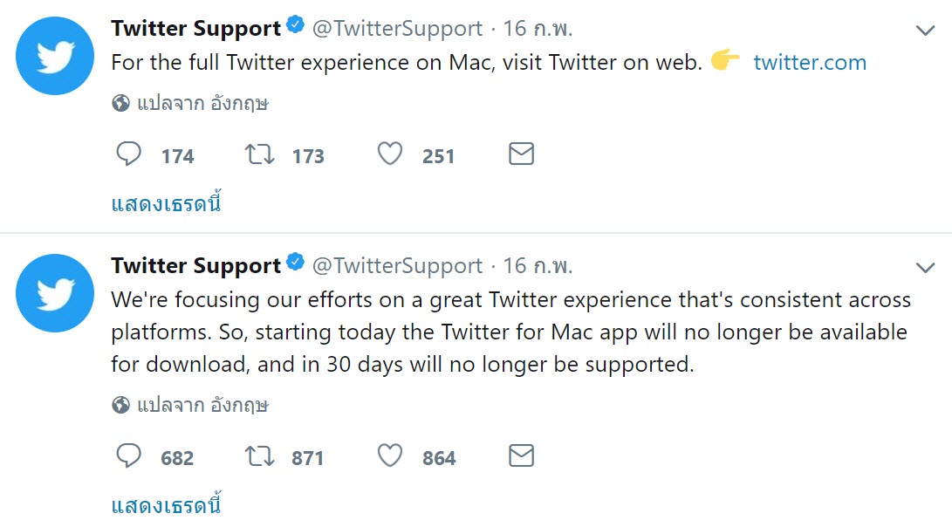Click the heart icon showing 251 likes
Viewport: 952px width, 527px height.
[389, 154]
